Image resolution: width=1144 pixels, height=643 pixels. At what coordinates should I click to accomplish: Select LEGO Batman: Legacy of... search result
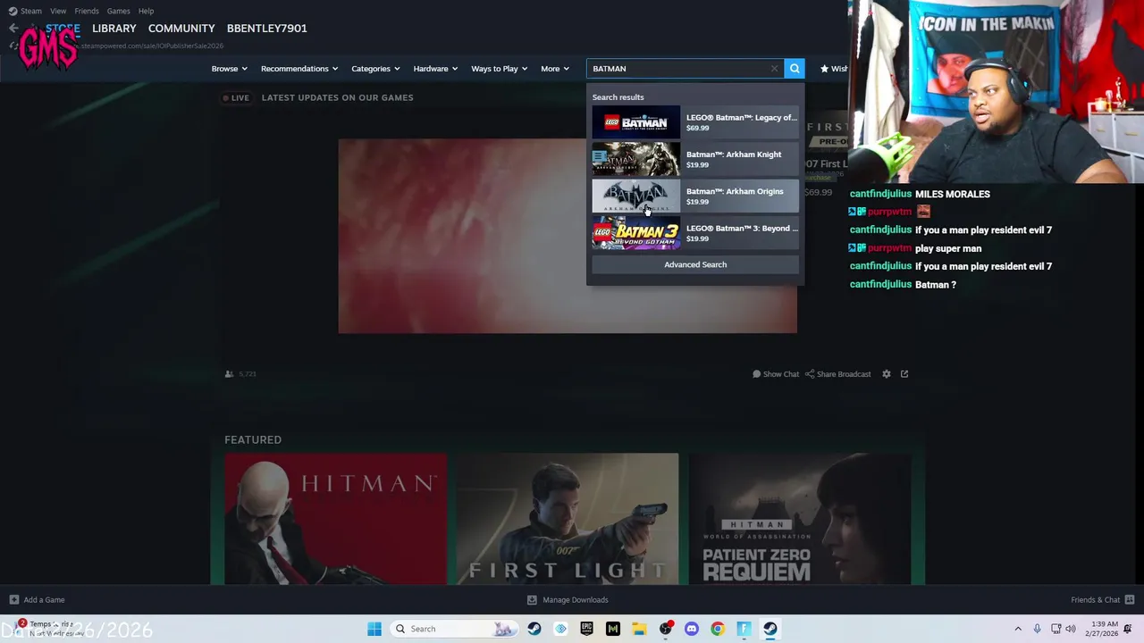point(695,122)
